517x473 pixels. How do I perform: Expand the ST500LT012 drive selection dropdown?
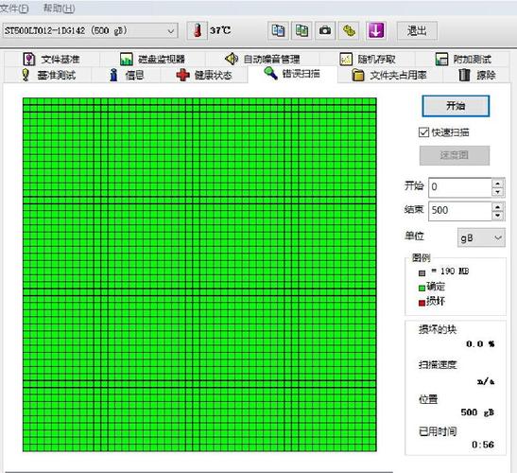tap(90, 31)
